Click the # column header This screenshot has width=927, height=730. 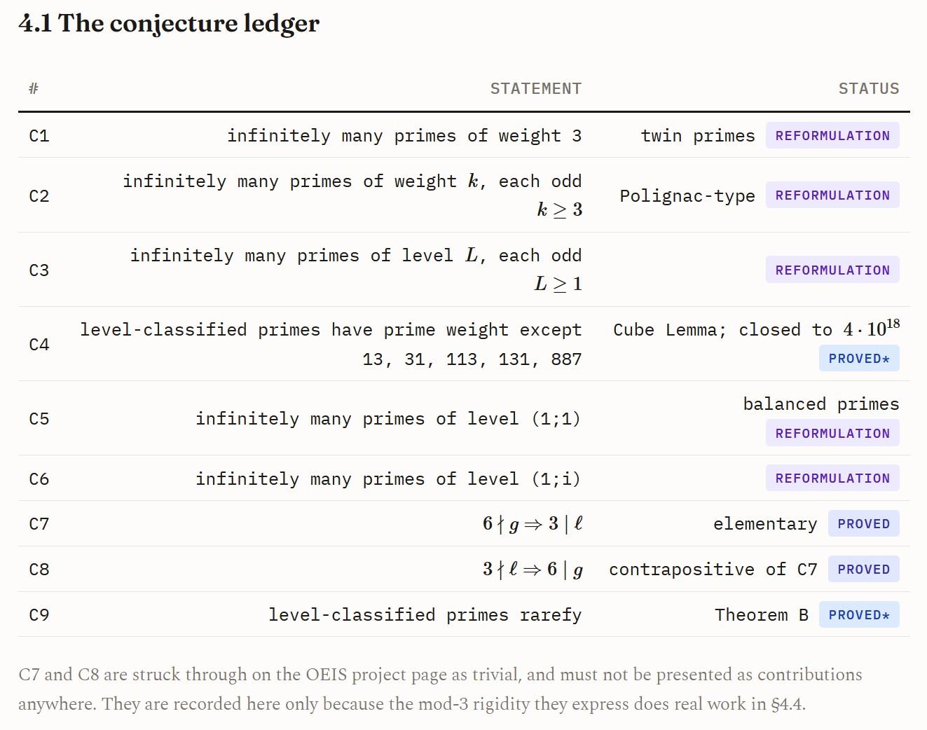click(x=34, y=89)
